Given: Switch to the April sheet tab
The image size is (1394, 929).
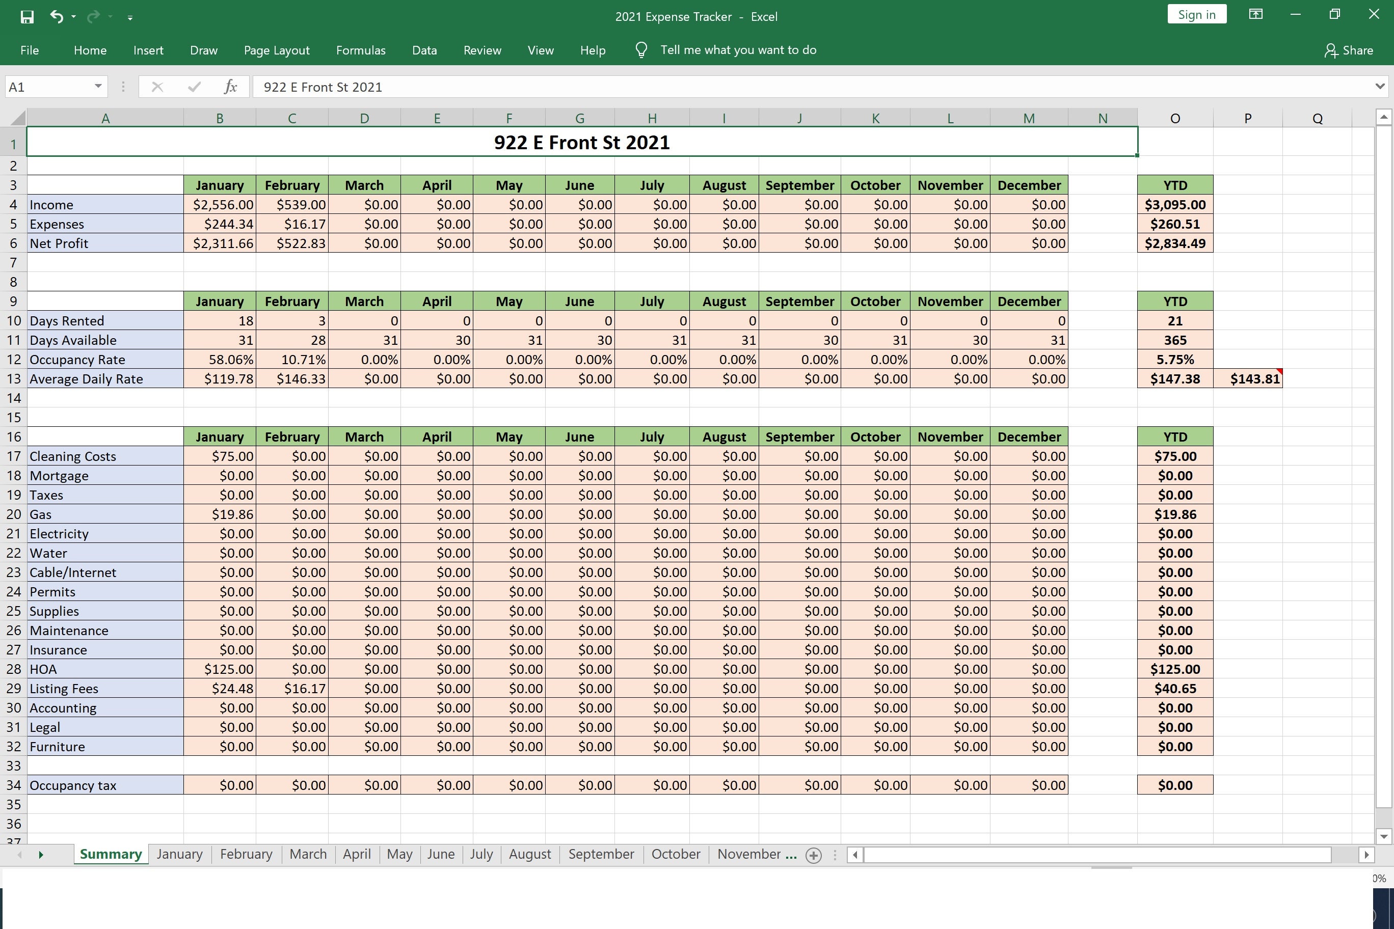Looking at the screenshot, I should point(357,854).
